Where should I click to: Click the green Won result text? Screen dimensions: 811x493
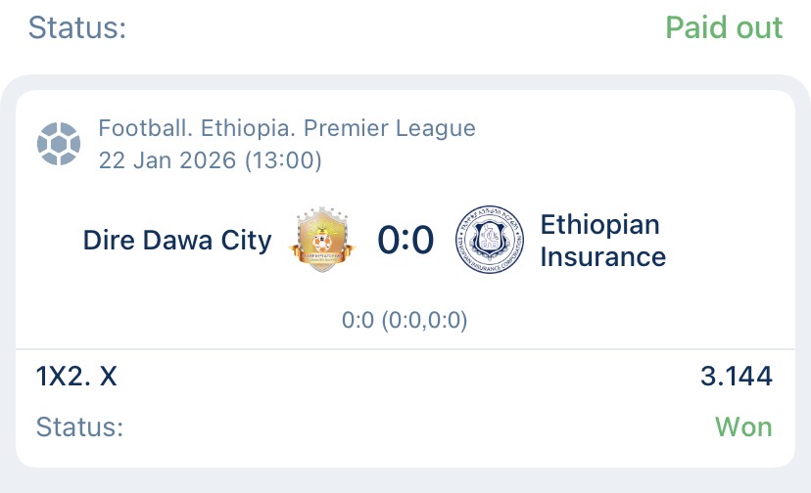tap(743, 426)
